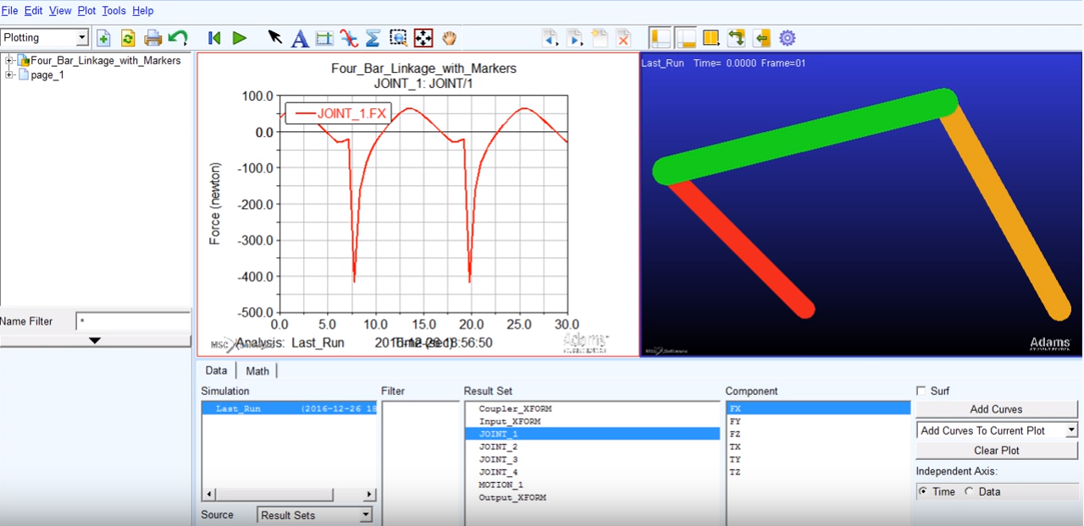Viewport: 1084px width, 526px height.
Task: Open the Help menu
Action: pyautogui.click(x=143, y=11)
